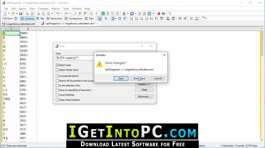Toggle Comma CSV mode
Viewport: 265px width, 148px height.
click(27, 18)
